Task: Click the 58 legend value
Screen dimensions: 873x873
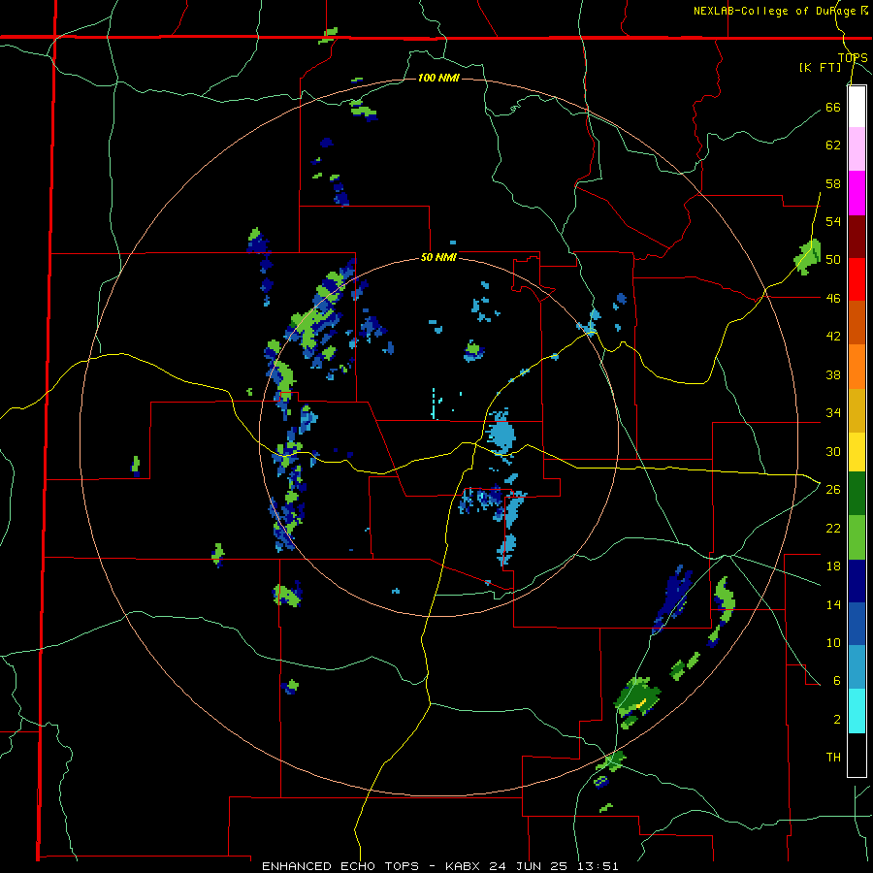Action: tap(833, 183)
